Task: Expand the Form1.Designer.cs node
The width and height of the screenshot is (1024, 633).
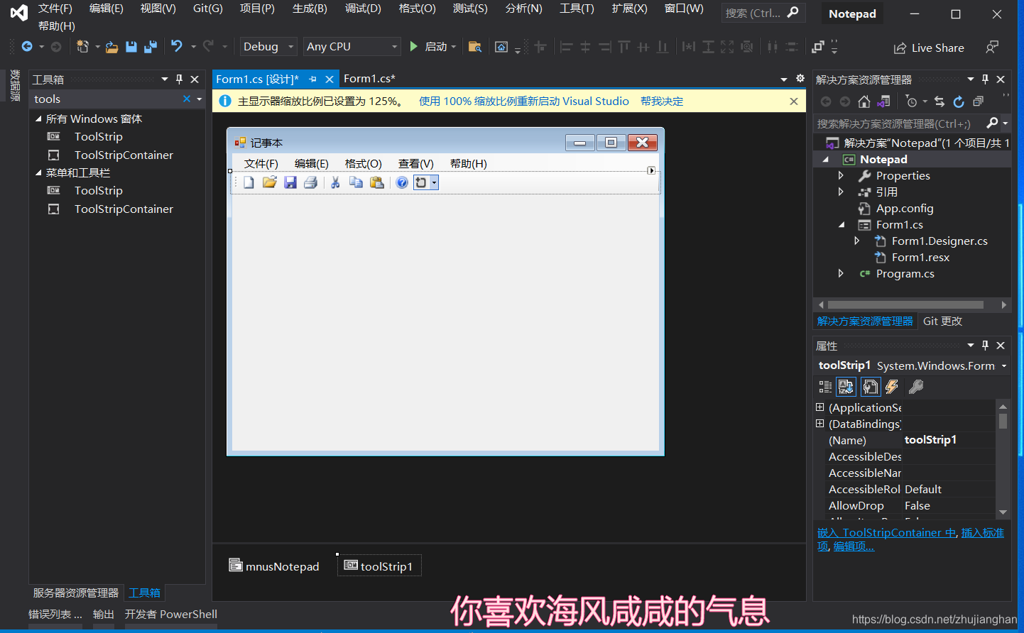Action: point(856,241)
